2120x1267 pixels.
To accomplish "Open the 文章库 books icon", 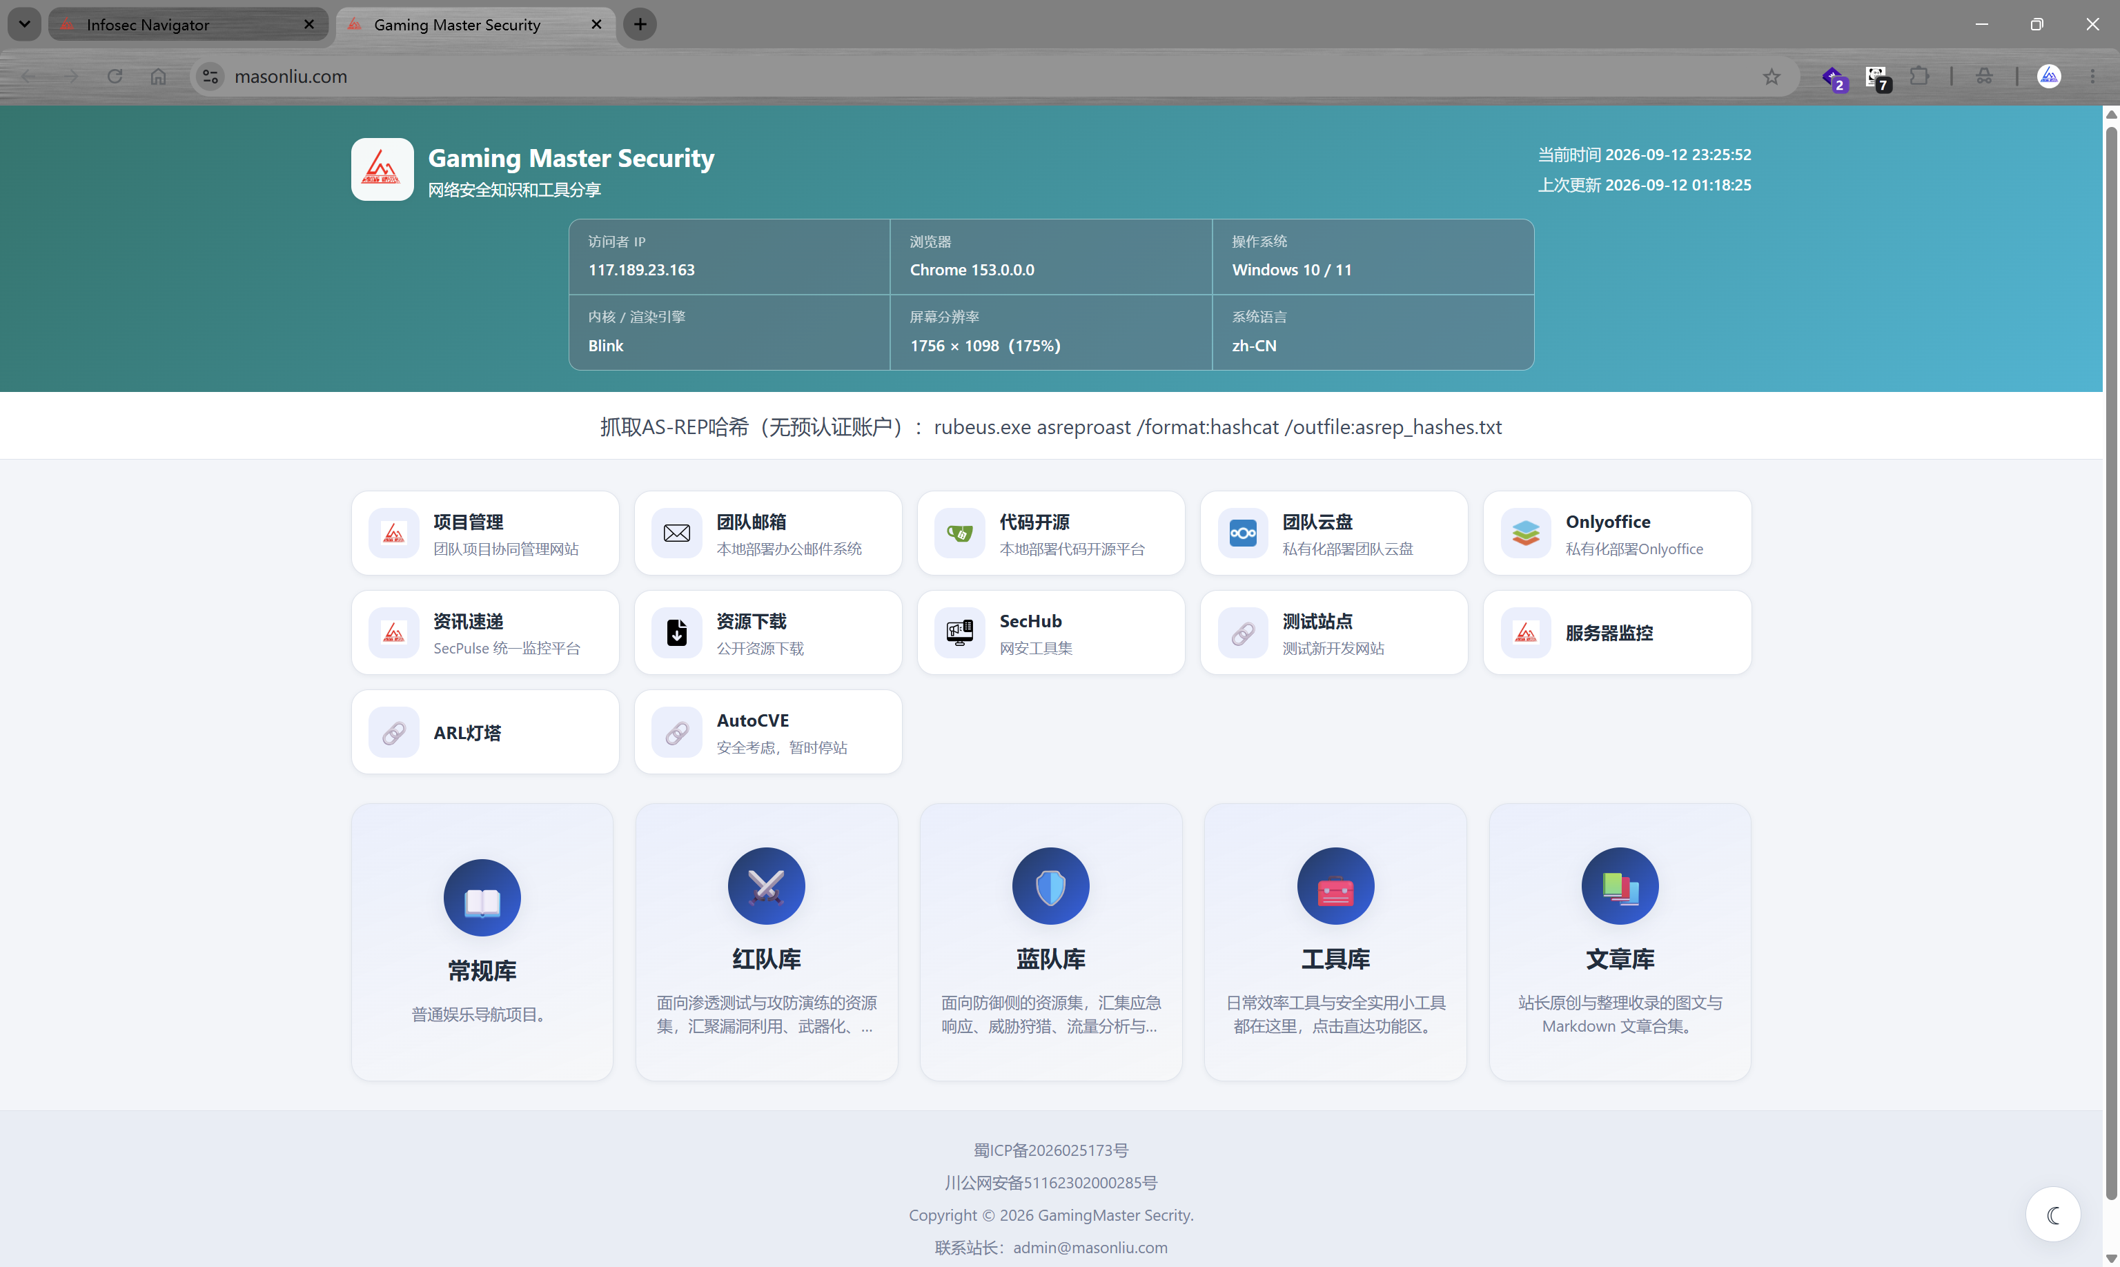I will (x=1620, y=886).
